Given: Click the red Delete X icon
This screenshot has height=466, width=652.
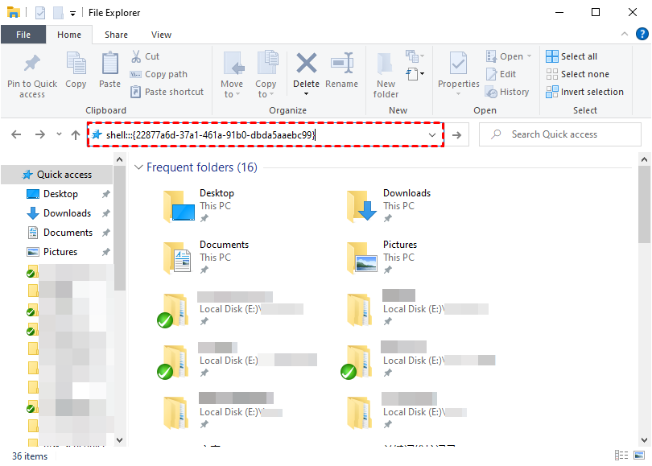Looking at the screenshot, I should pos(307,64).
